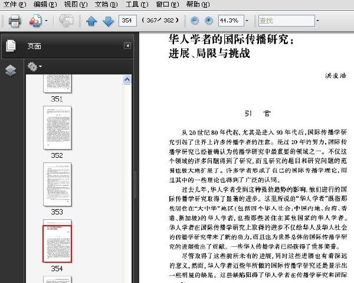Image resolution: width=354 pixels, height=283 pixels.
Task: Expand dropdown arrow beside collaborate icon
Action: [x=46, y=21]
